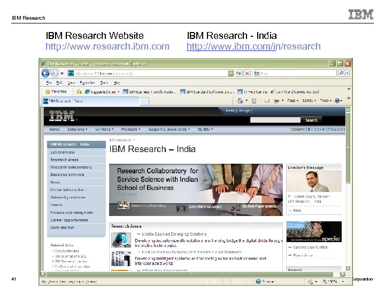Click the IE Forward navigation arrow
Screen dimensions: 385x288
tap(55, 73)
